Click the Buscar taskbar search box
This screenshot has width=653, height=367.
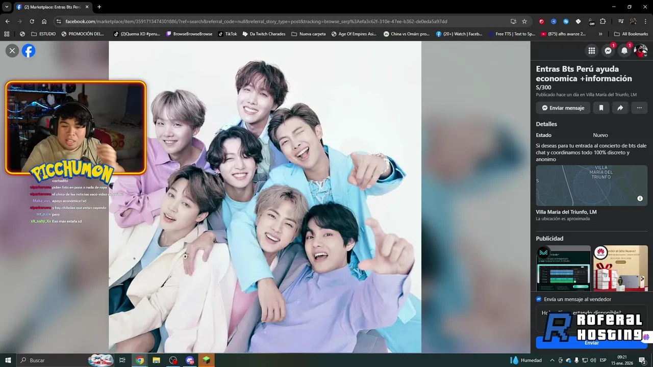(x=66, y=360)
